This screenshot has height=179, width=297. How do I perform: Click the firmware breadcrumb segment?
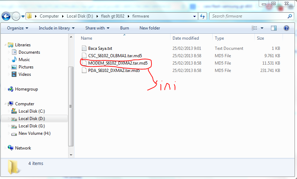pyautogui.click(x=141, y=16)
